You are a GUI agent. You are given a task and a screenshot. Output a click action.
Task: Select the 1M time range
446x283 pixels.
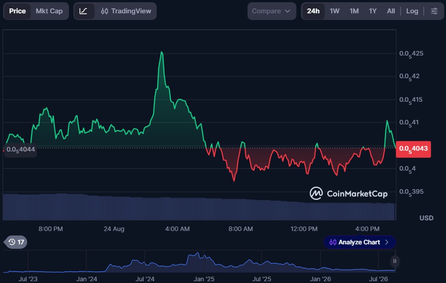(x=354, y=11)
